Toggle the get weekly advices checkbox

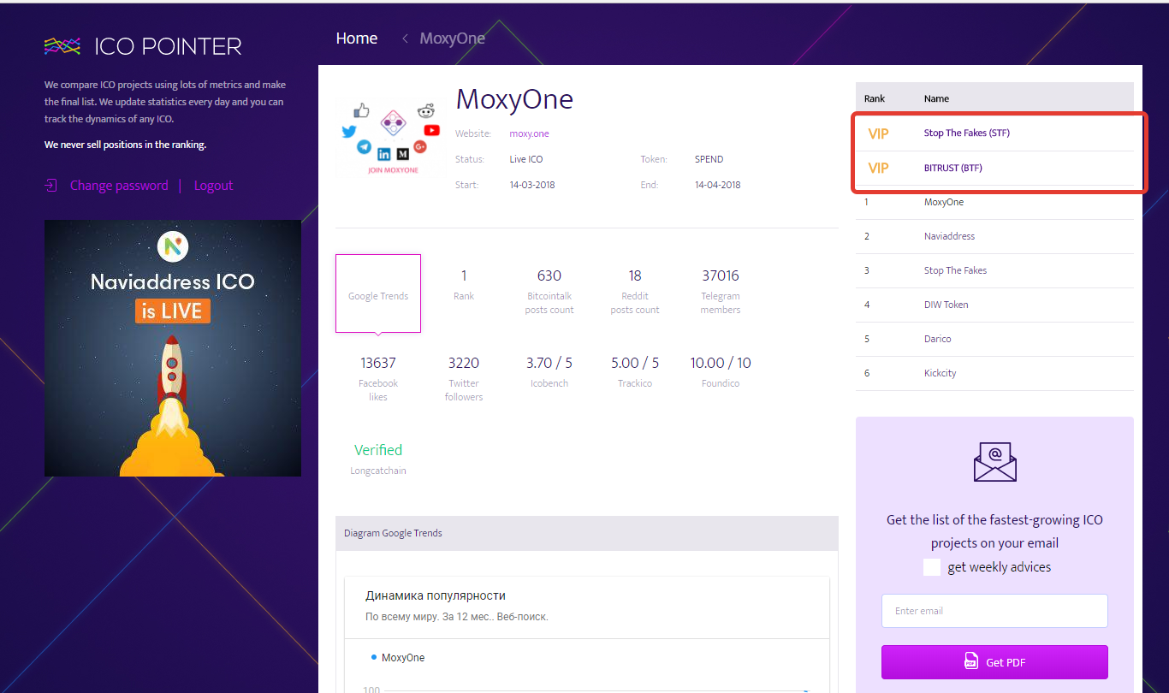[932, 567]
